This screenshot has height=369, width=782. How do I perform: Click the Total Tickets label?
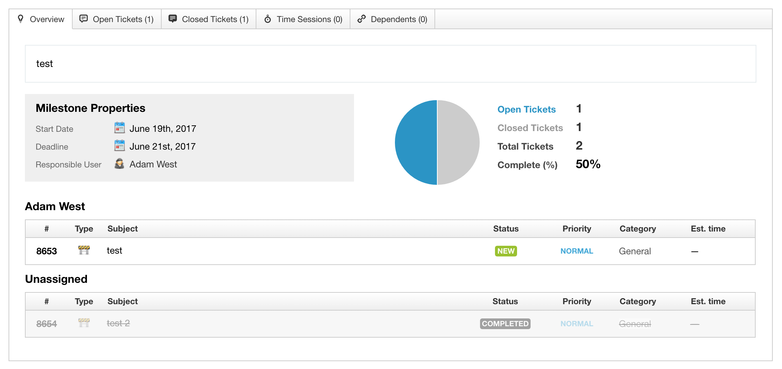pyautogui.click(x=525, y=146)
